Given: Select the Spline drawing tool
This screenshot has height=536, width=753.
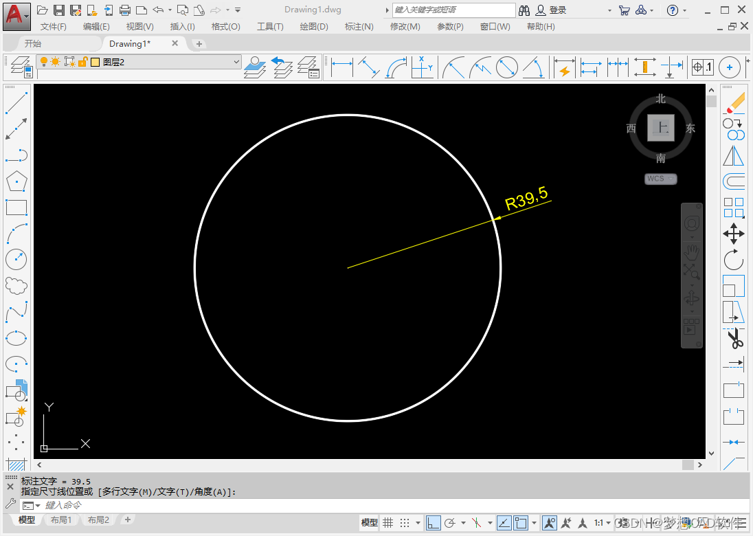Looking at the screenshot, I should pyautogui.click(x=16, y=312).
